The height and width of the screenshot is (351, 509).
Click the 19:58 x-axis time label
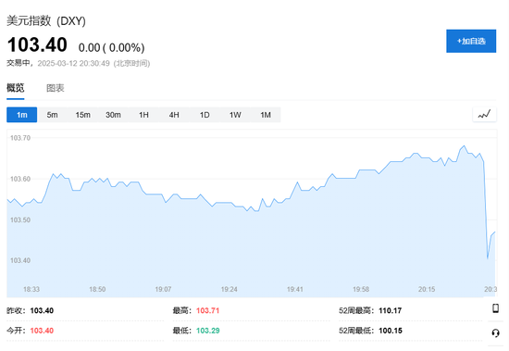361,289
